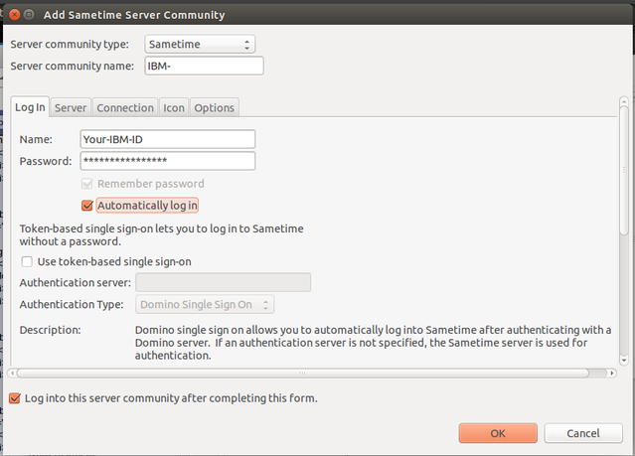Click the horizontal scrollbar thumb
Screen dimensions: 635x456
[x=302, y=373]
